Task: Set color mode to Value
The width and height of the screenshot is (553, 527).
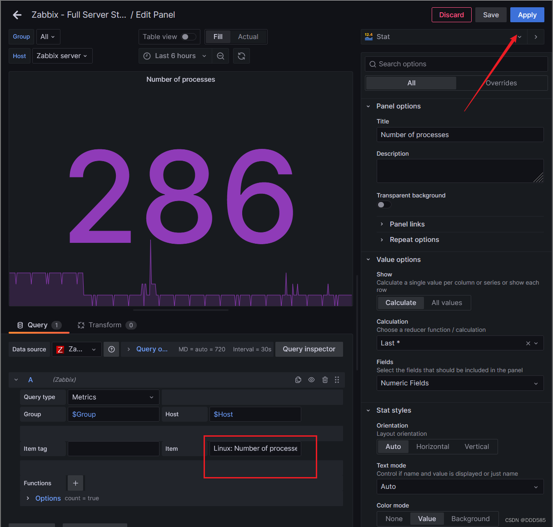Action: pyautogui.click(x=427, y=519)
